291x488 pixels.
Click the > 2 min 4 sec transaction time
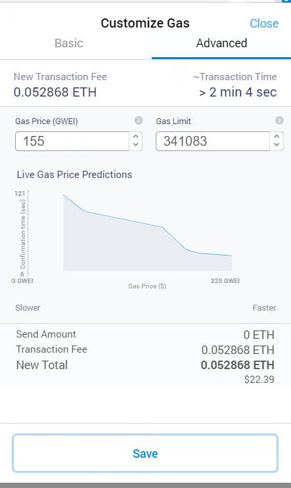pyautogui.click(x=238, y=92)
